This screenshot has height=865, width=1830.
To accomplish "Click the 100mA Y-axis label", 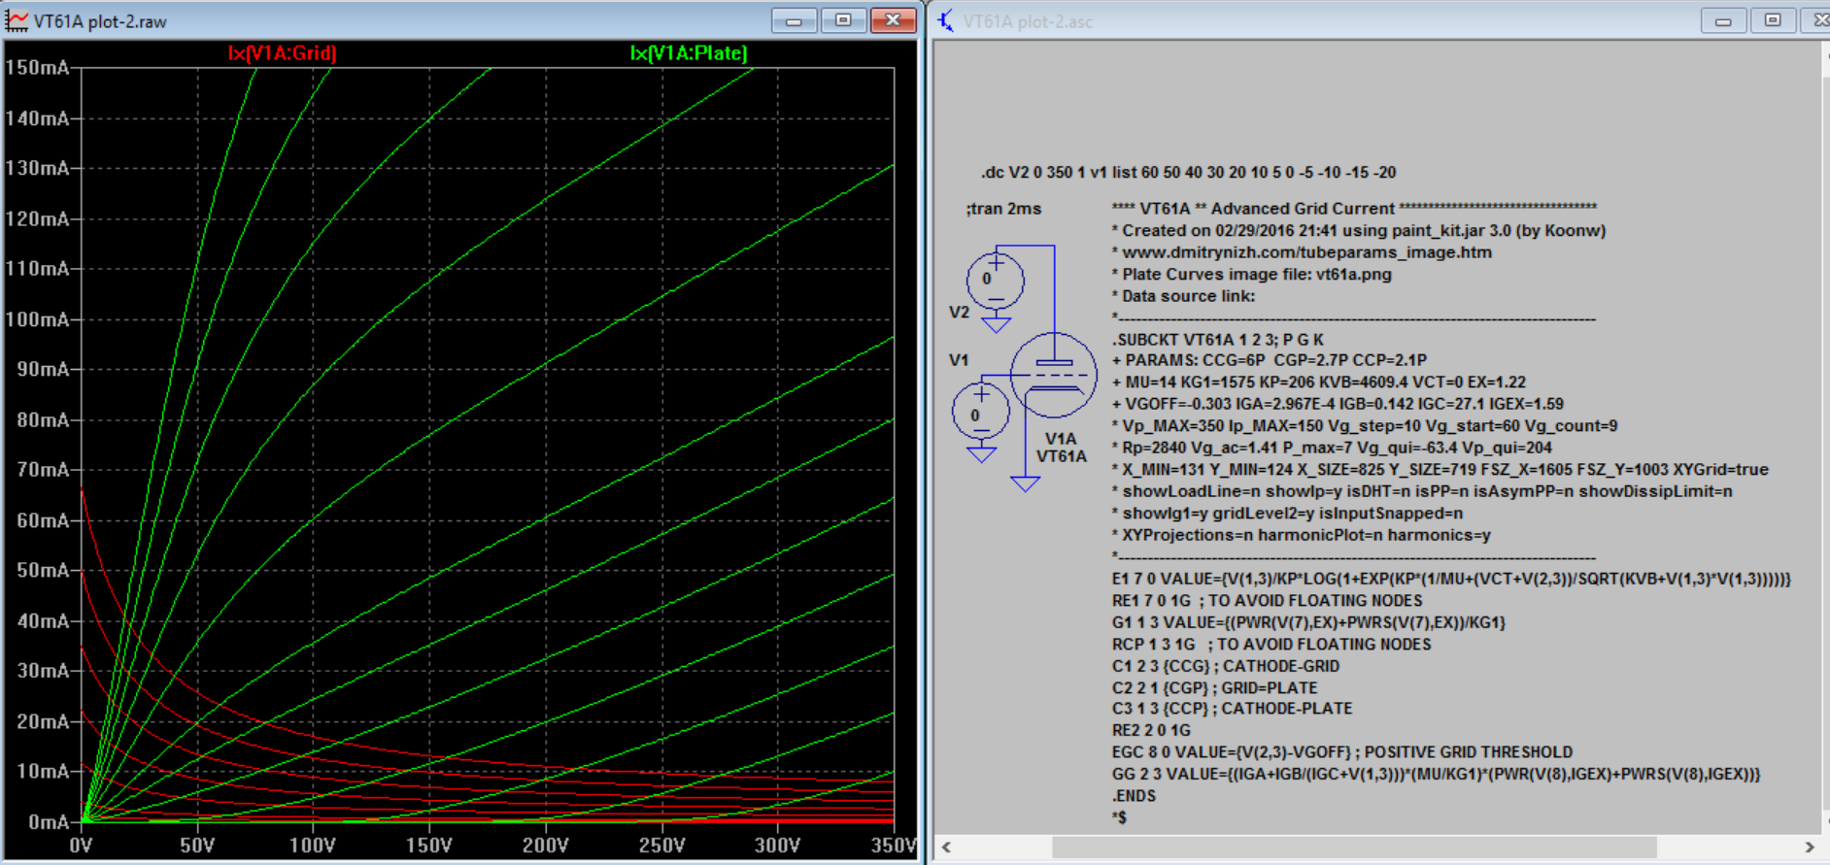I will [37, 319].
